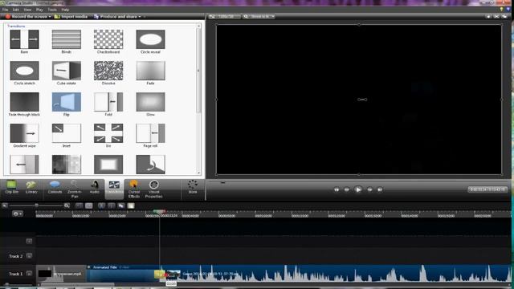
Task: Select the first mp4 clip on Track 1
Action: point(61,273)
